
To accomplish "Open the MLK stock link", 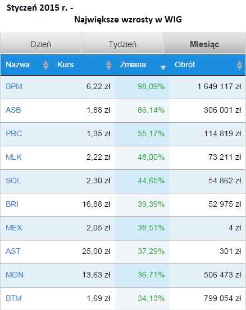I will tap(13, 157).
